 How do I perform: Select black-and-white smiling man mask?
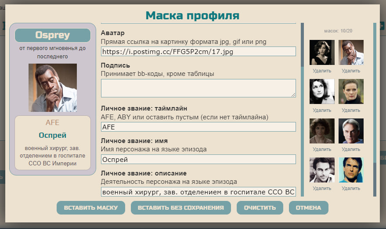pyautogui.click(x=322, y=170)
